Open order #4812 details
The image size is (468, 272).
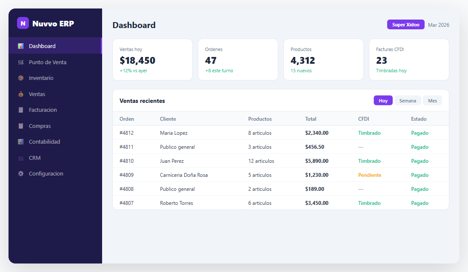(127, 133)
